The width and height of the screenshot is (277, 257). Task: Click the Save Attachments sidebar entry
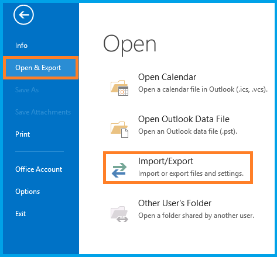(43, 112)
